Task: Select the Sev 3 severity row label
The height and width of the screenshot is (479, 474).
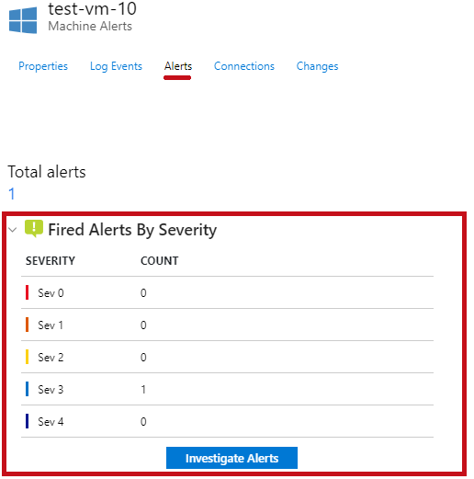Action: 51,390
